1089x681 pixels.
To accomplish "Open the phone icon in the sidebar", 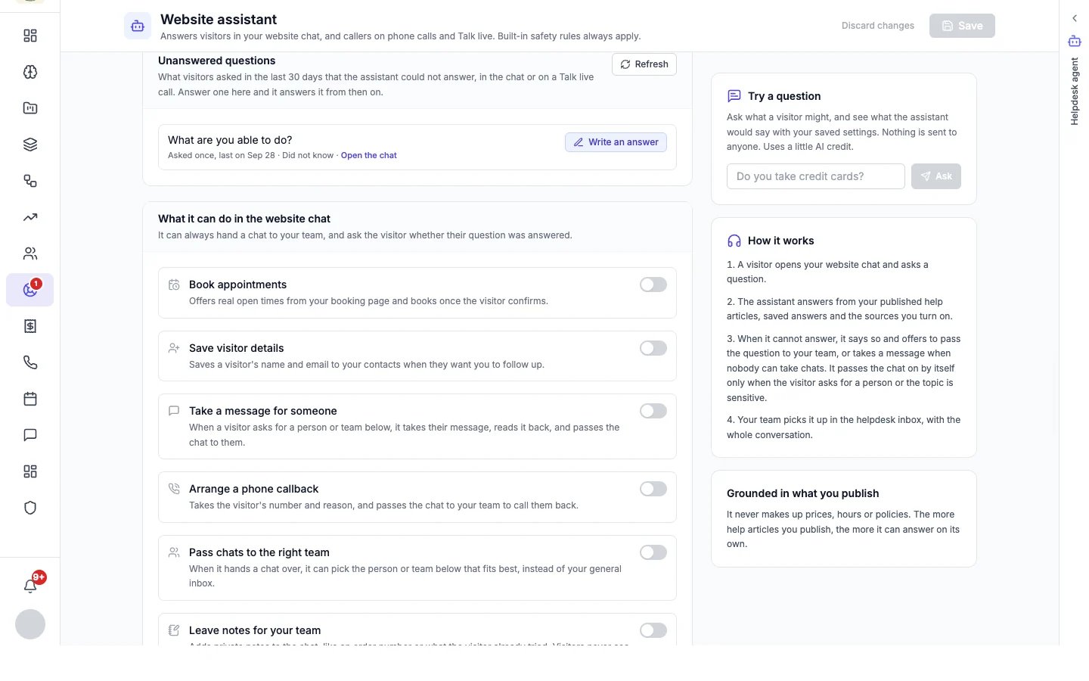I will tap(30, 362).
